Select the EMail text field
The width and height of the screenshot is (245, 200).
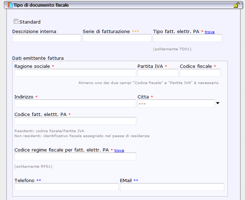tap(172, 187)
